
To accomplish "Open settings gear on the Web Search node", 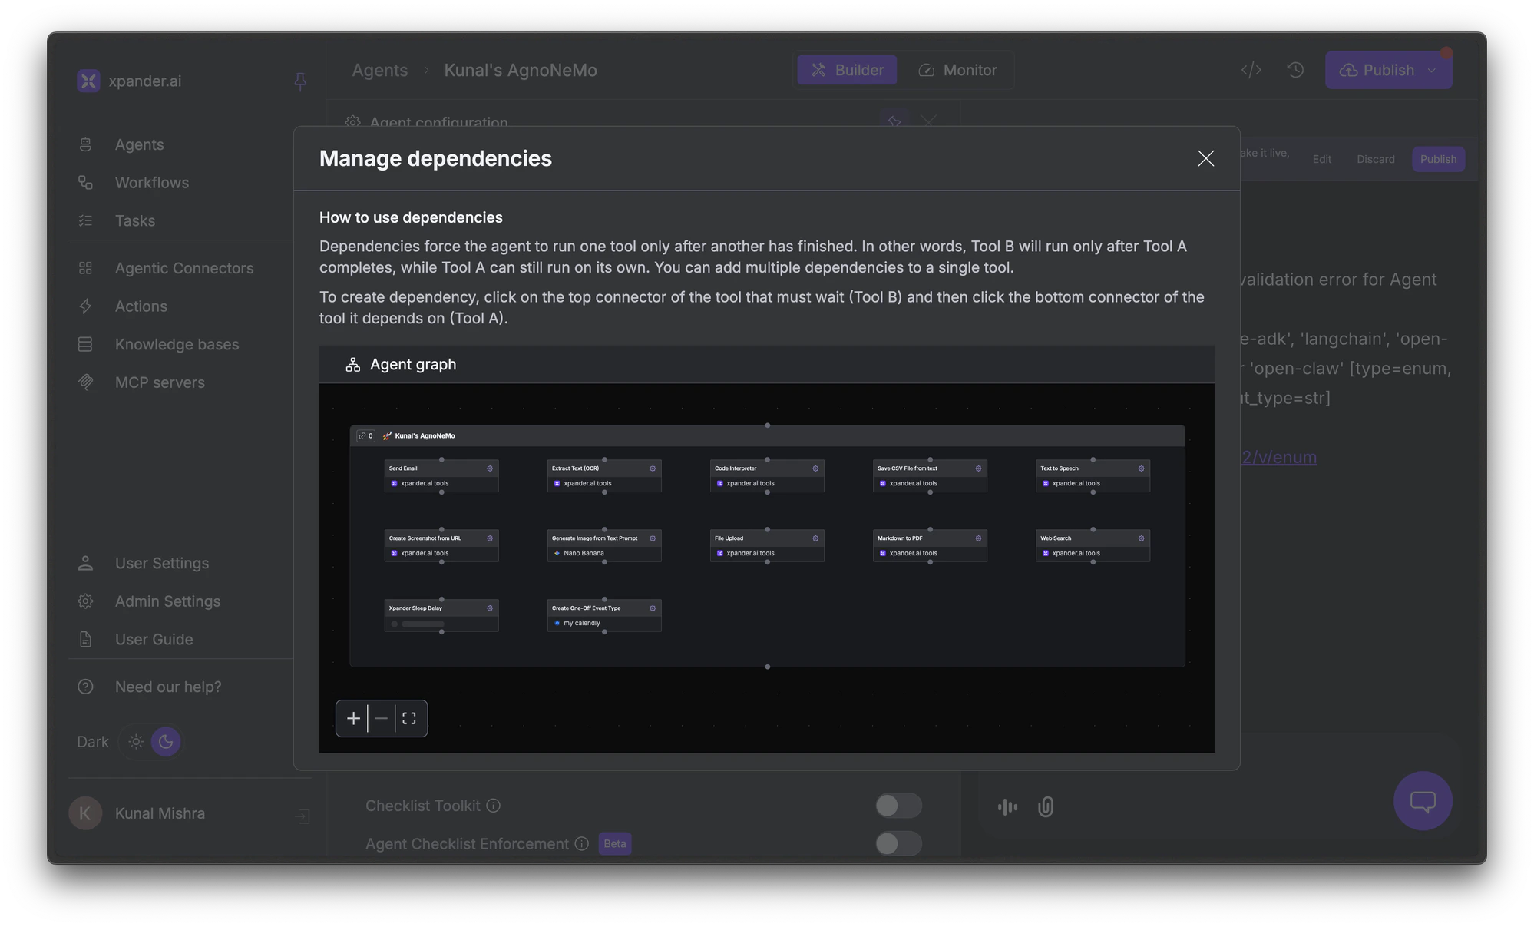I will (1142, 538).
